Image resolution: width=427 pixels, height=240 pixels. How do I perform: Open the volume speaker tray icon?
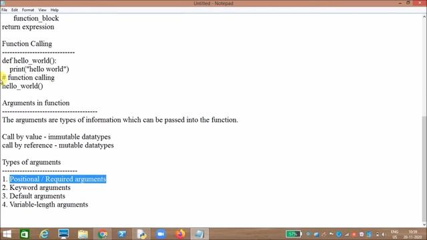[384, 234]
